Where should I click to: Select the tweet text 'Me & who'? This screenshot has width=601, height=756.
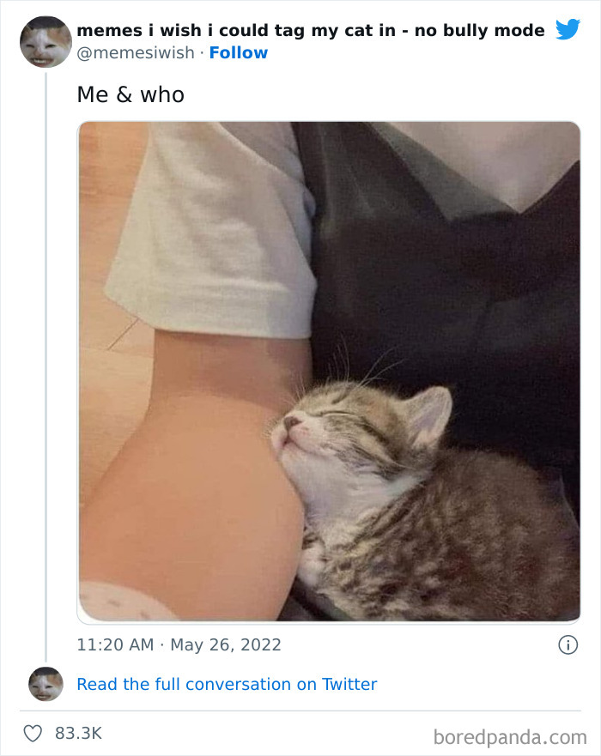point(131,94)
